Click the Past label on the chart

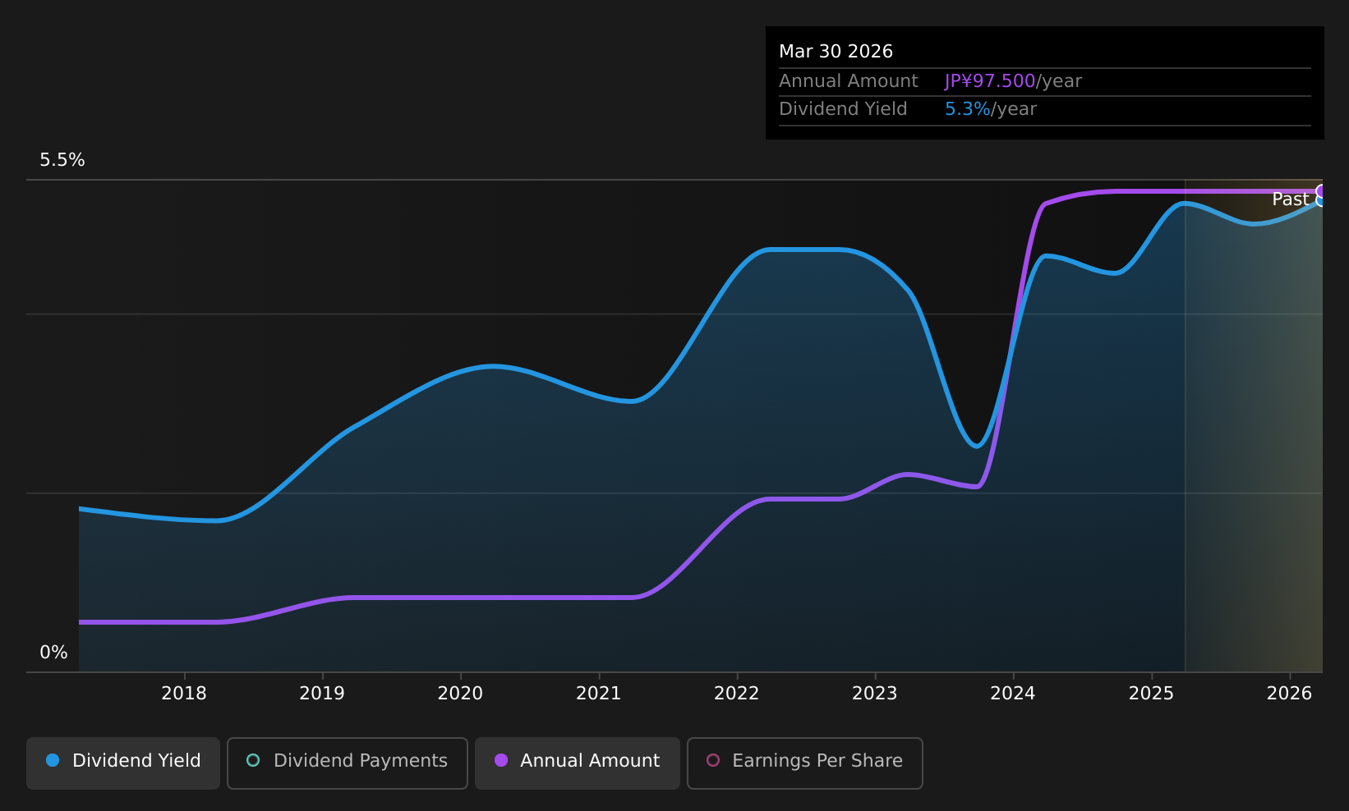[1290, 199]
